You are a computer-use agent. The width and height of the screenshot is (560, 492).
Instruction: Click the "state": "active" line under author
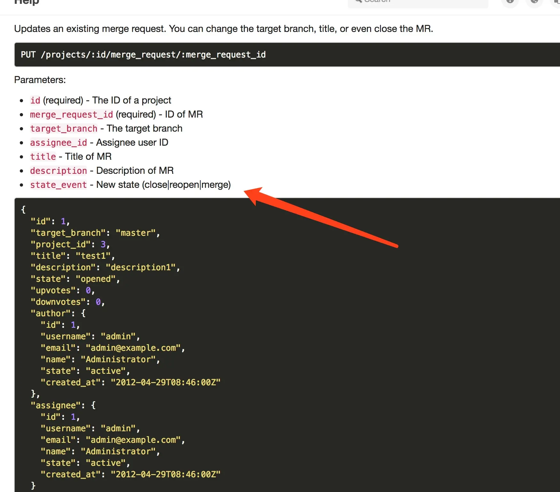click(x=85, y=371)
